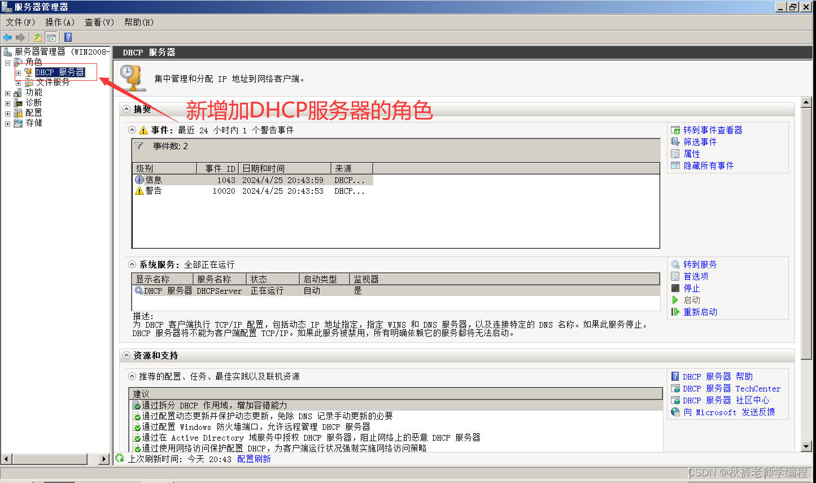Click the main pane scrollbar up arrow
This screenshot has height=483, width=816.
[806, 103]
